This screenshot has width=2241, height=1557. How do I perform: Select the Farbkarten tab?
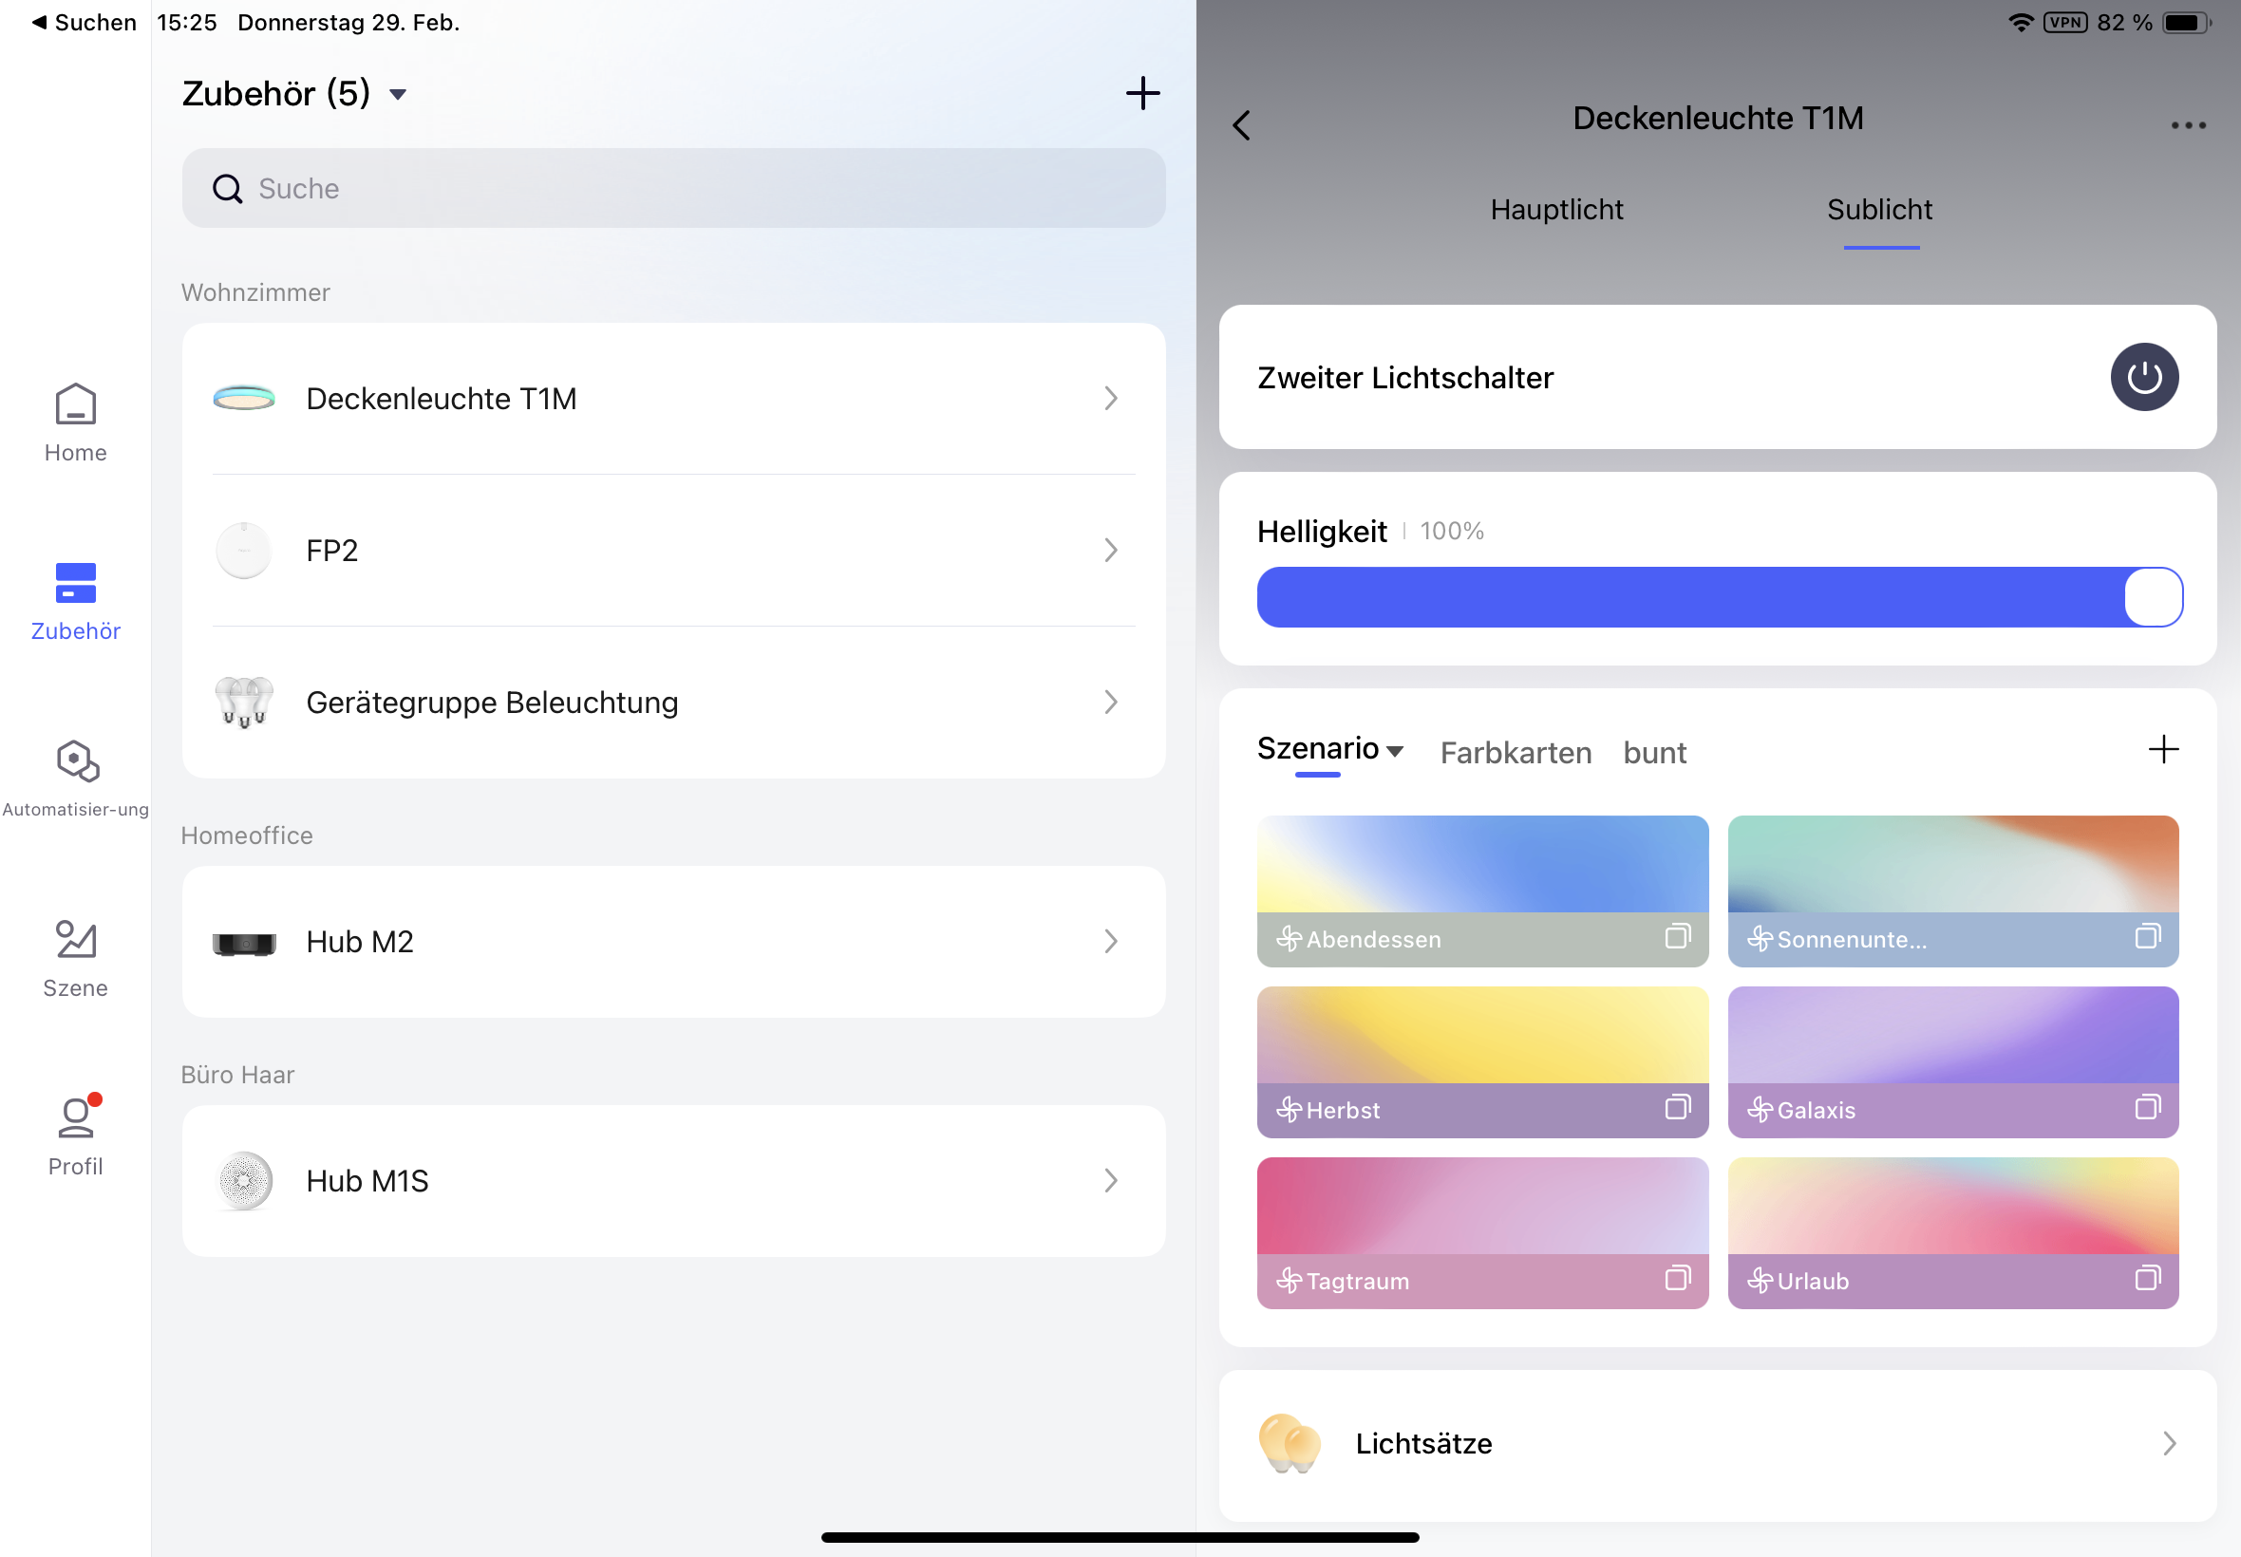click(x=1516, y=752)
